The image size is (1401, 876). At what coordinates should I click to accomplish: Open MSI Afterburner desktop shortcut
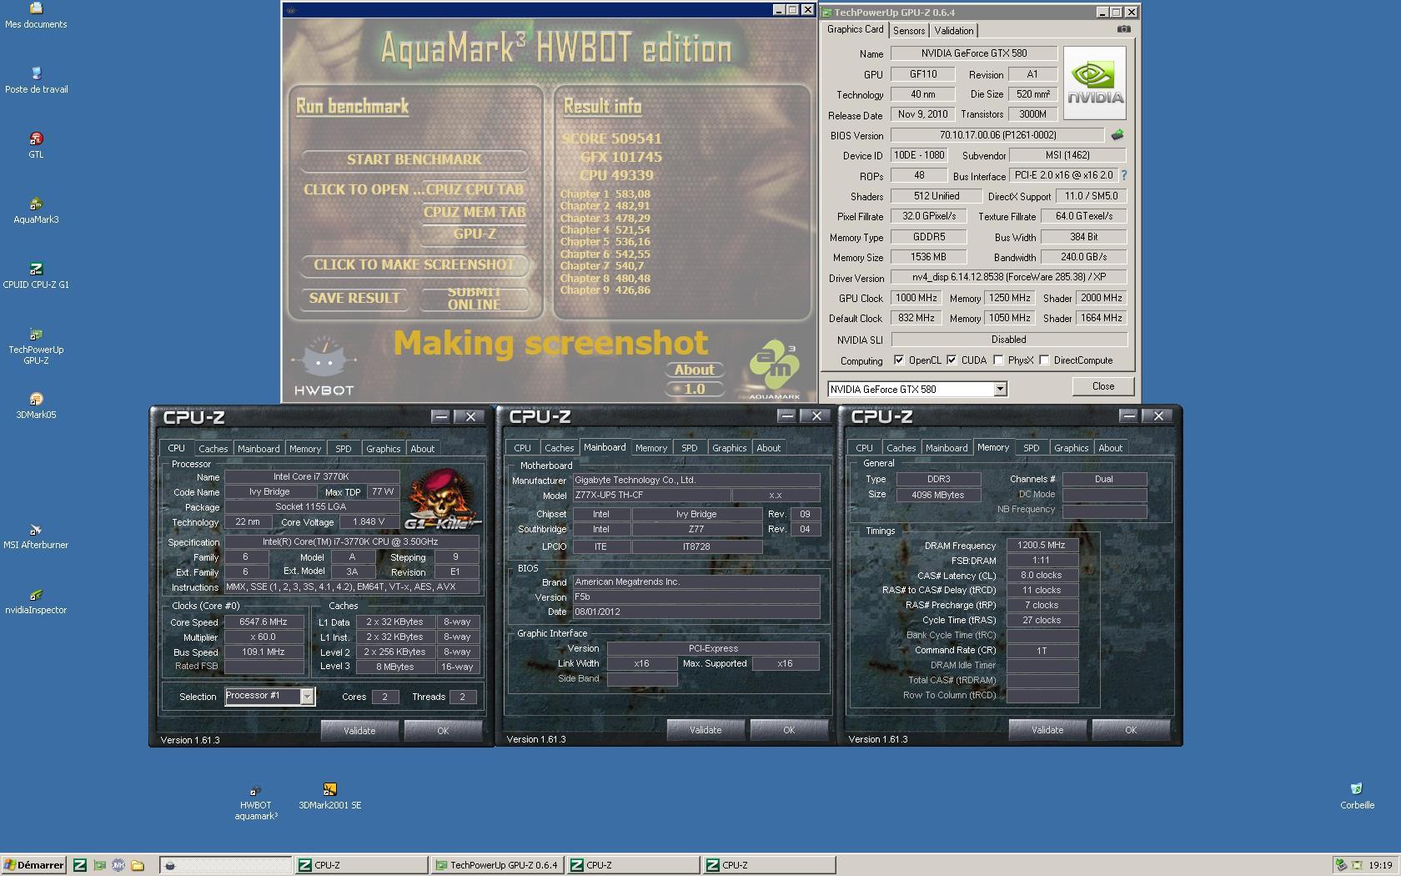click(x=36, y=536)
